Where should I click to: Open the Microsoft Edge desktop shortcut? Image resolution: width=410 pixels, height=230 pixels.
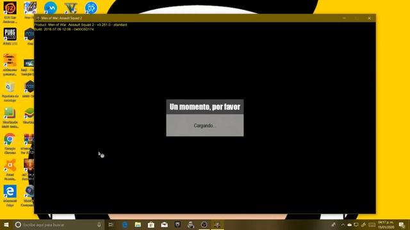[10, 192]
